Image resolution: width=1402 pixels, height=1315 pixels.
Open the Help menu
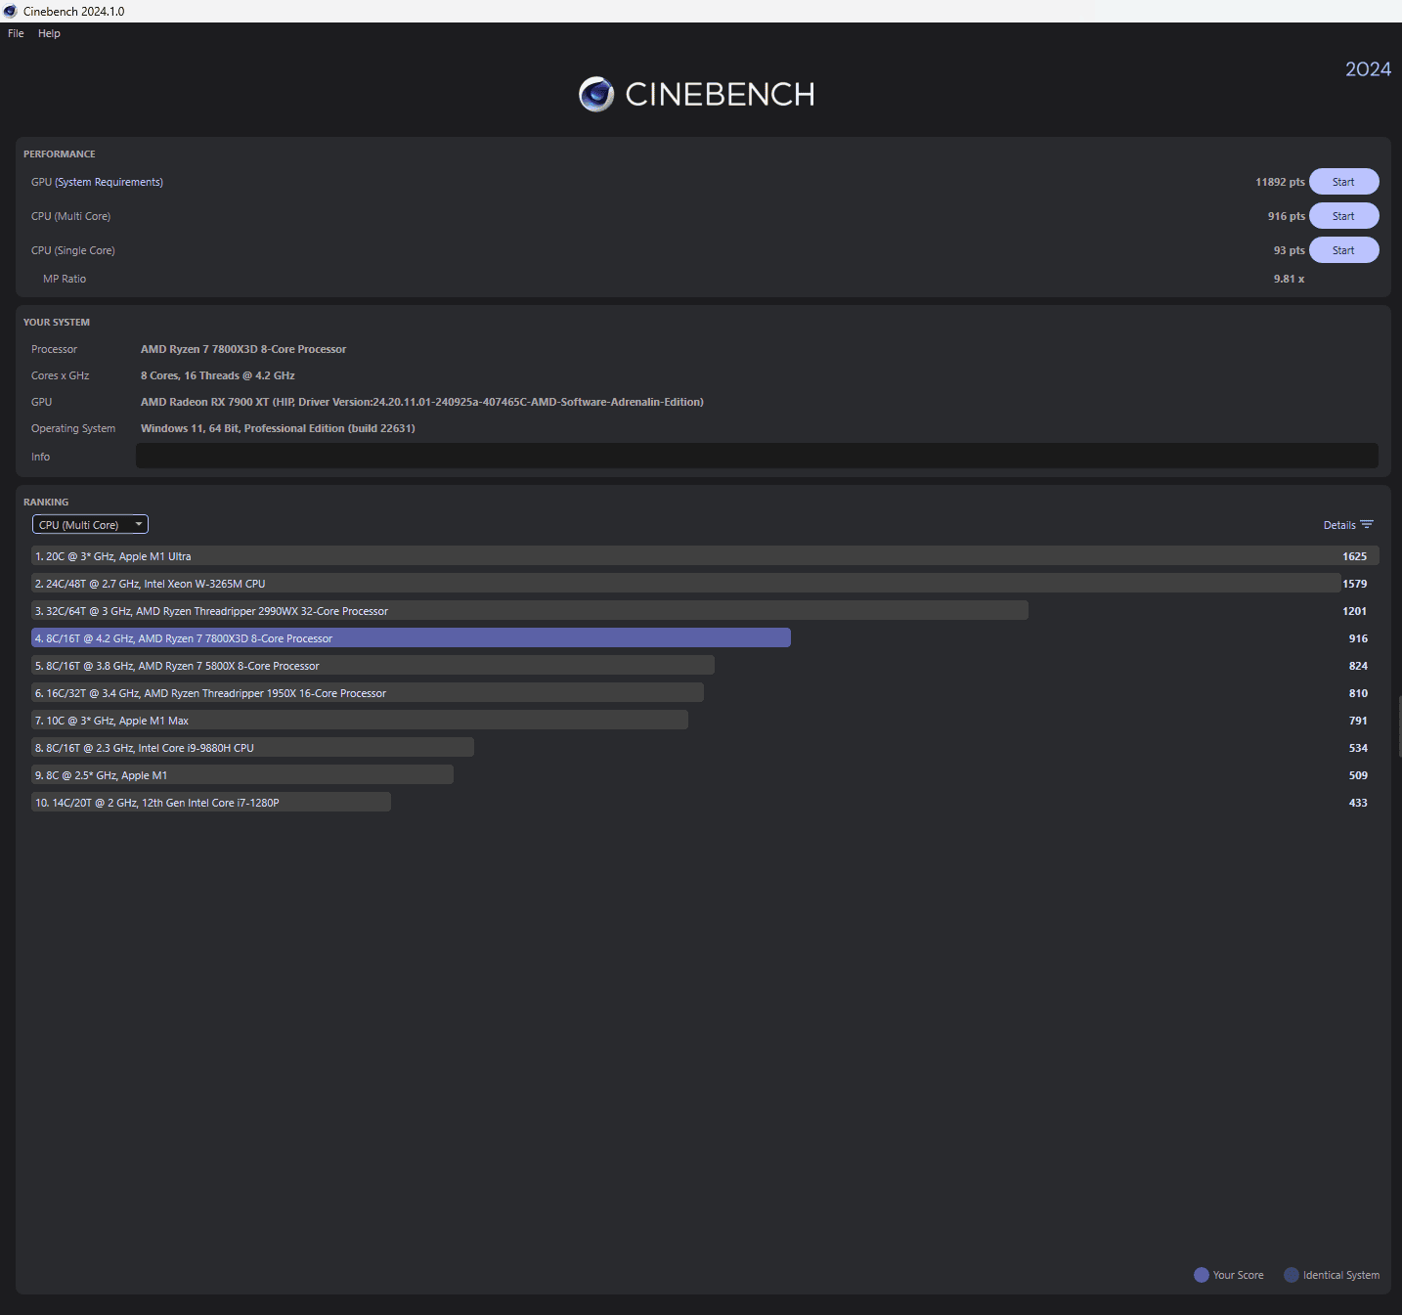pos(49,33)
